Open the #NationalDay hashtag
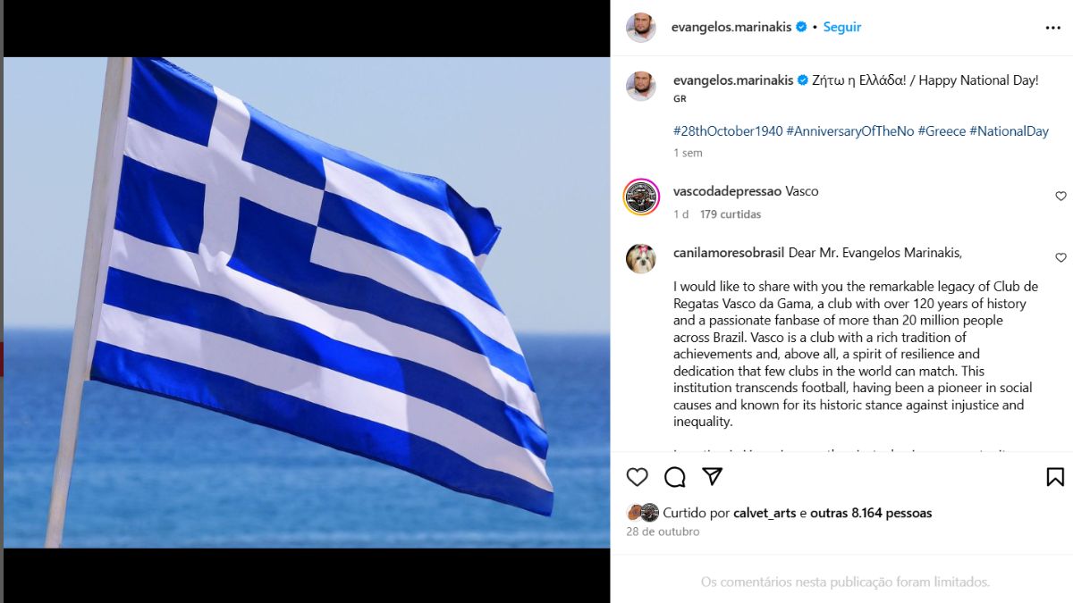This screenshot has height=603, width=1073. (1009, 131)
